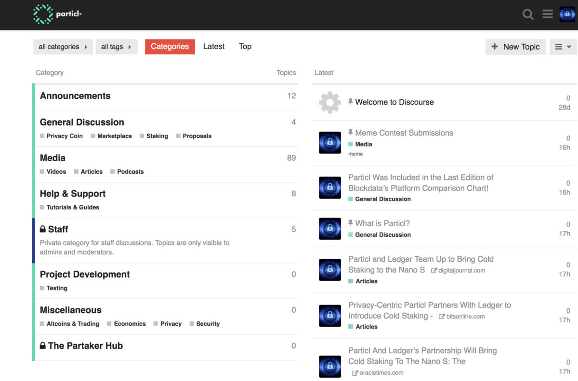Expand the all tags dropdown
This screenshot has height=381, width=578.
coord(117,47)
